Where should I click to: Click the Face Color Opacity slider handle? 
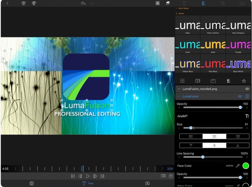pyautogui.click(x=240, y=178)
